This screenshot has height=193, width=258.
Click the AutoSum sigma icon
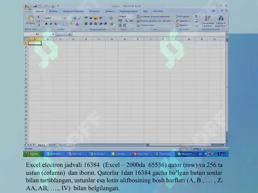pos(196,16)
